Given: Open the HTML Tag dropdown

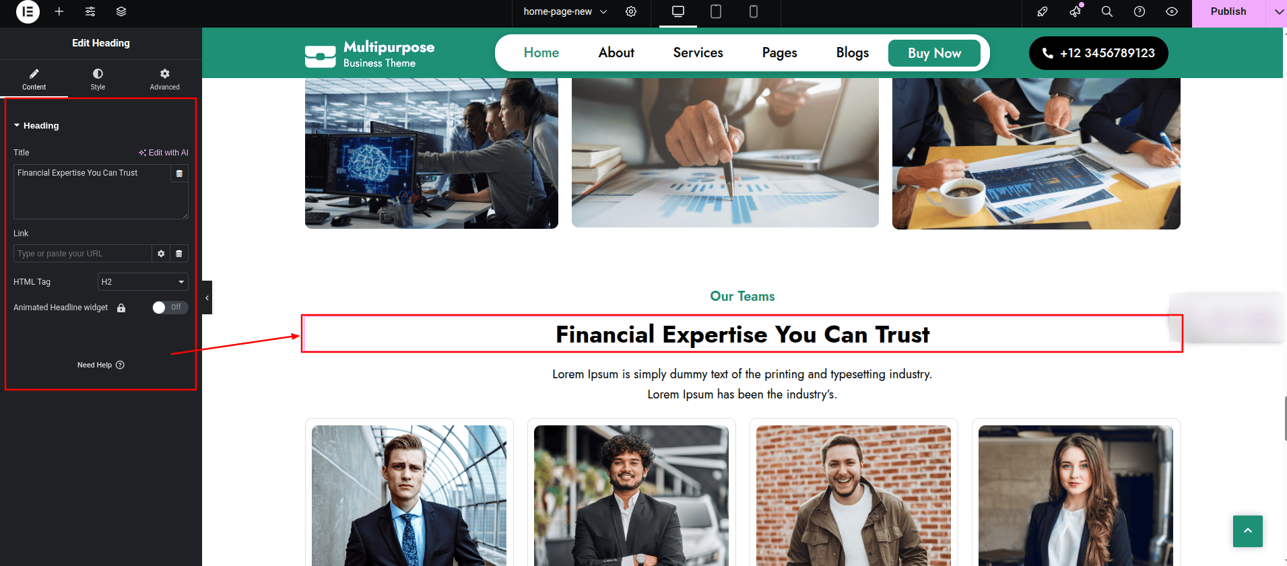Looking at the screenshot, I should pyautogui.click(x=143, y=282).
